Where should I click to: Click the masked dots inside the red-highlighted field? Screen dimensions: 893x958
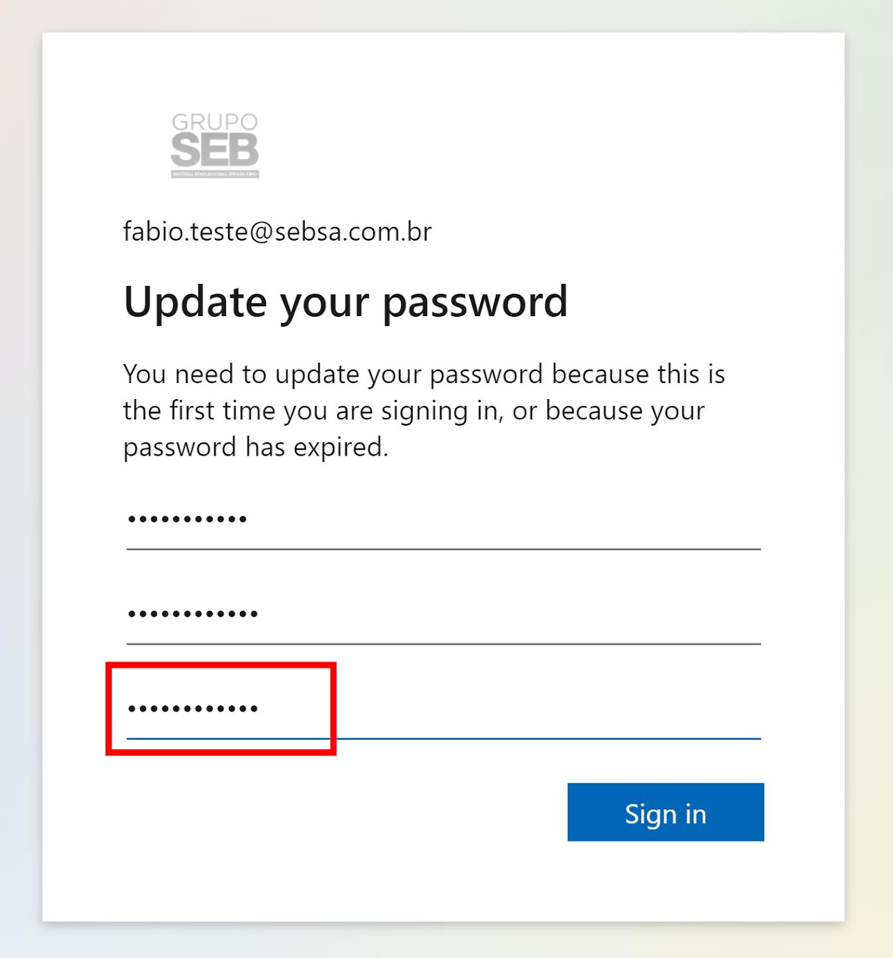coord(193,709)
